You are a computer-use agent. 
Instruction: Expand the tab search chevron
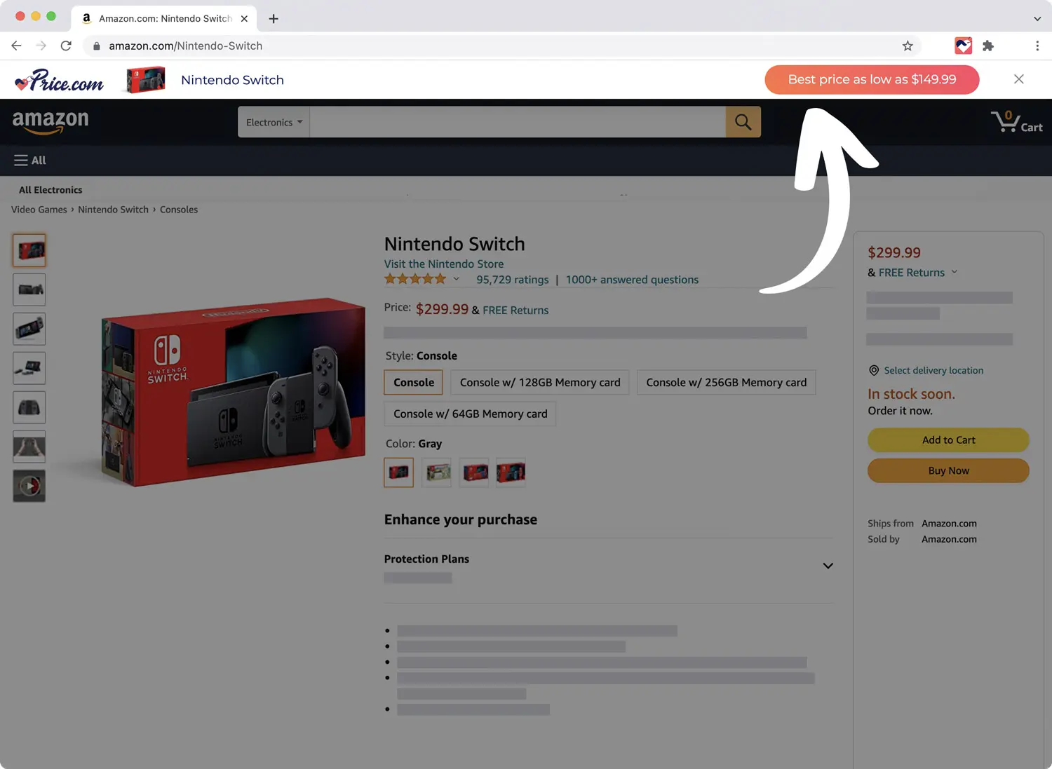(1037, 19)
